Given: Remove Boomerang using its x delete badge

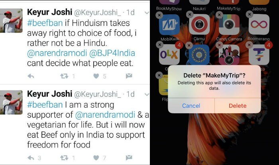Looking at the screenshot, I should 250,14.
